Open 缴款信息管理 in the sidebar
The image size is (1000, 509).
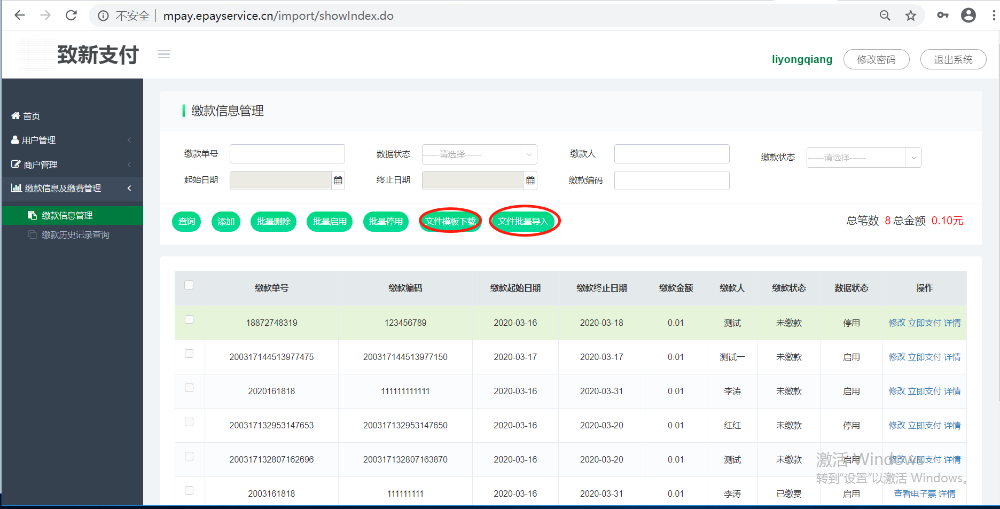pos(67,215)
